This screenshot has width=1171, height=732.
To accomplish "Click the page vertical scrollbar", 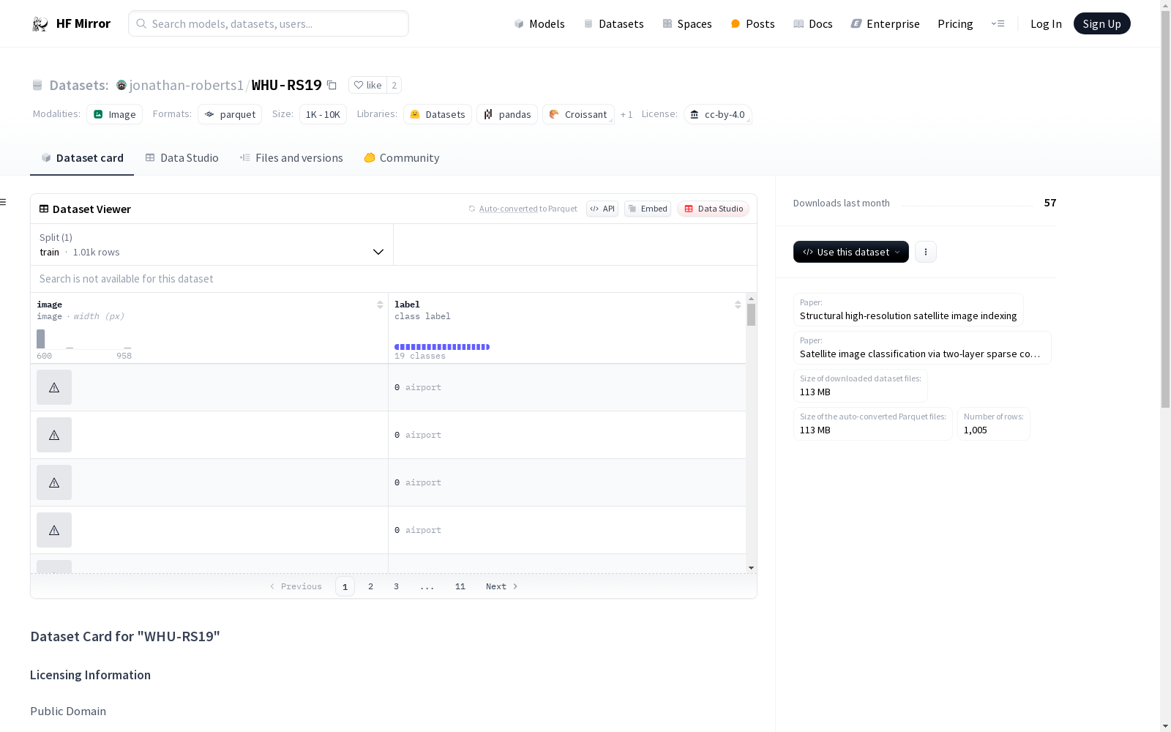I will click(1165, 209).
